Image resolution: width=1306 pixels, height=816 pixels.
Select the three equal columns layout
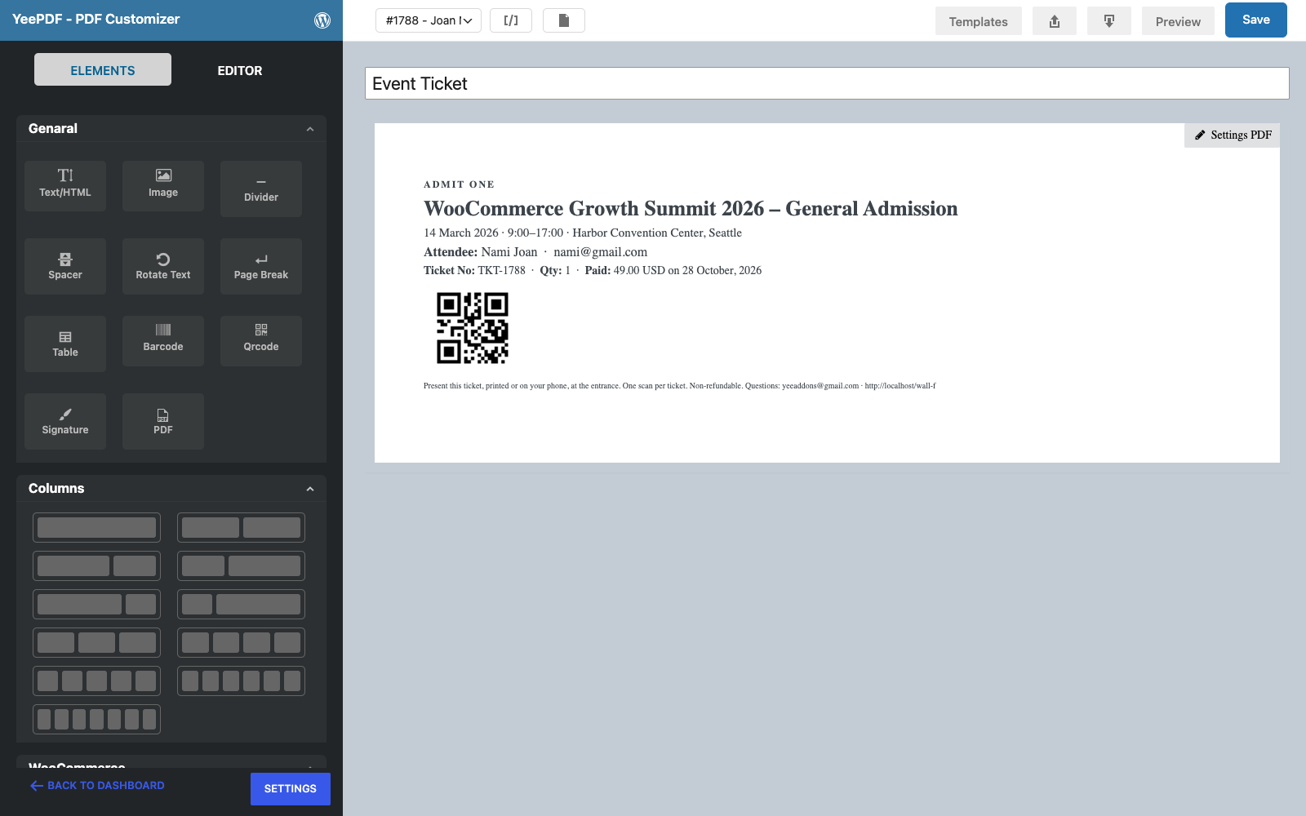point(96,643)
